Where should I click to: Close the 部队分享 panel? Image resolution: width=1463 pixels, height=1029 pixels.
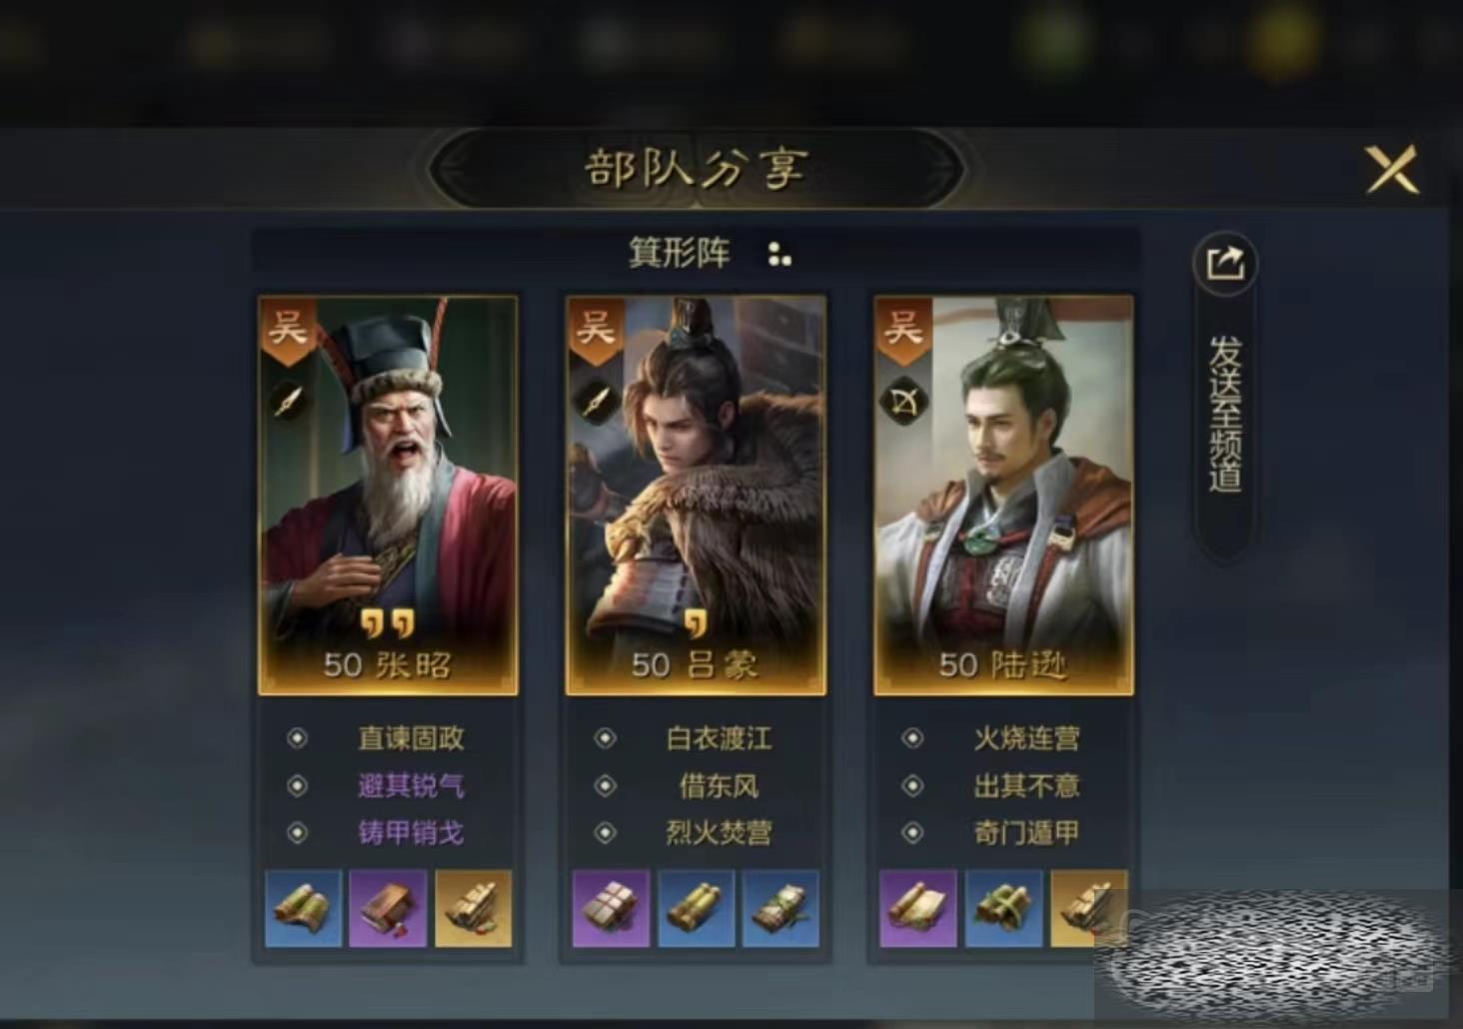coord(1392,169)
